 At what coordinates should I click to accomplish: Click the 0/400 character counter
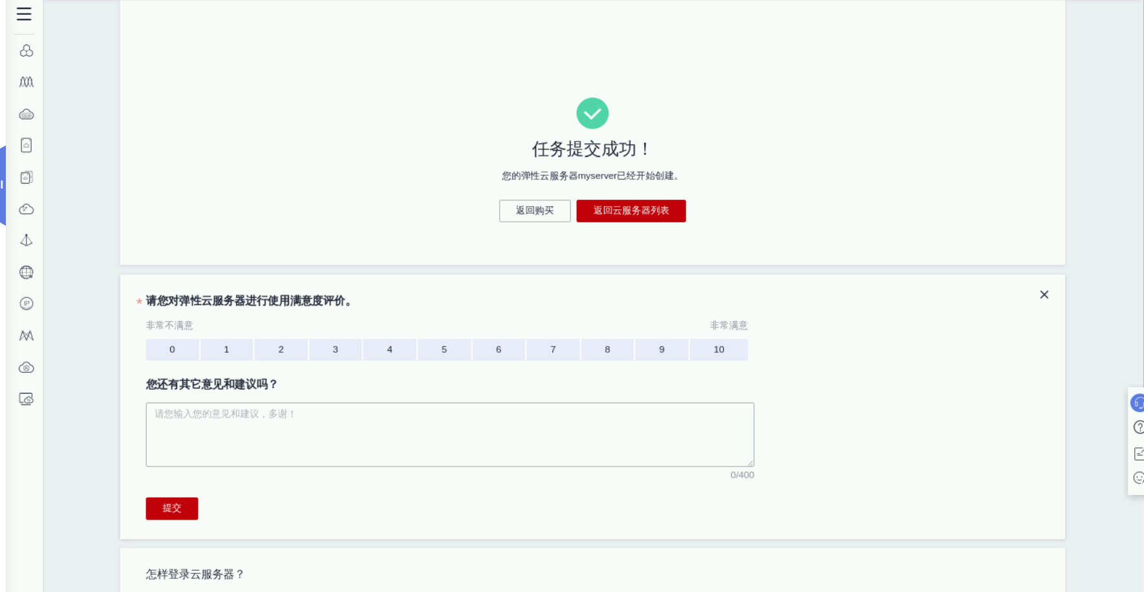[742, 475]
